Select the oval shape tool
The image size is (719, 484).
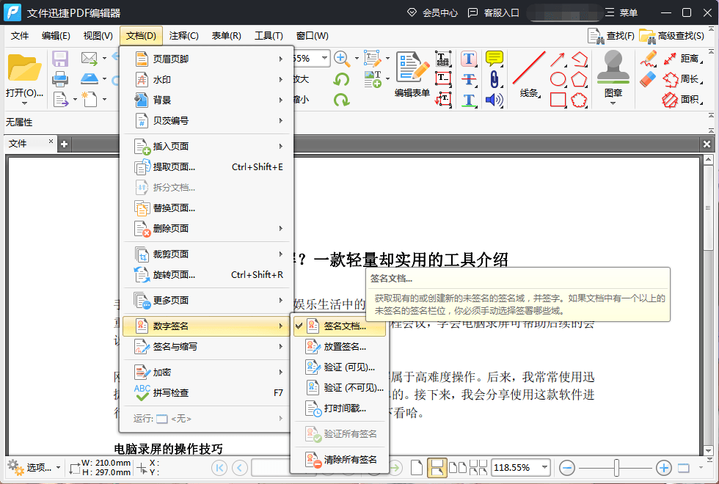tap(558, 79)
